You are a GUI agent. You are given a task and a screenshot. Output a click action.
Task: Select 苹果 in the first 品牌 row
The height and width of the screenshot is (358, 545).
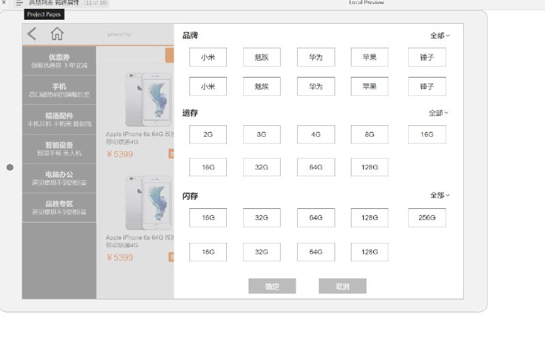tap(369, 57)
